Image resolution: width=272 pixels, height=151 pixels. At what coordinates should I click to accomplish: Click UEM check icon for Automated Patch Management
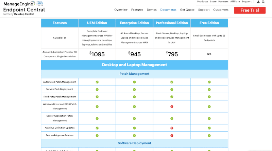pyautogui.click(x=97, y=82)
